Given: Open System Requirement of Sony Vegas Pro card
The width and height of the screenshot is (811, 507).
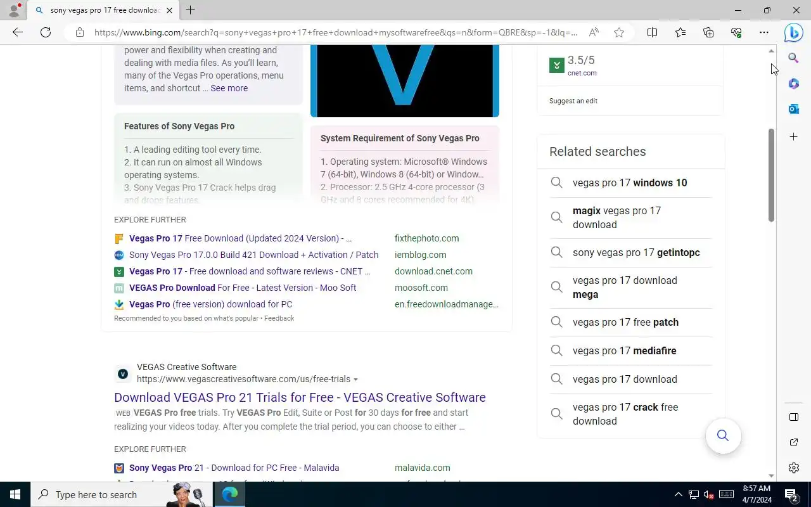Looking at the screenshot, I should click(x=404, y=164).
